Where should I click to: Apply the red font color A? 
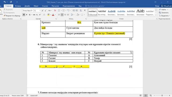tap(53, 15)
